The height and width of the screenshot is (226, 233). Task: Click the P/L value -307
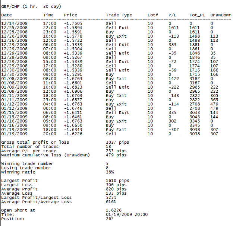click(174, 130)
